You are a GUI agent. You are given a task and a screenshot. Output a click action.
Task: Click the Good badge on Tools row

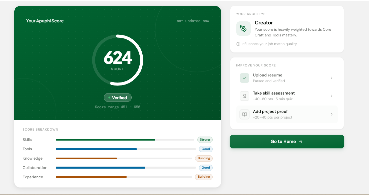coord(206,149)
